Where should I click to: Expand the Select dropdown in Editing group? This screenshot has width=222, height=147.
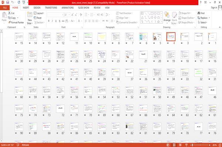202,22
